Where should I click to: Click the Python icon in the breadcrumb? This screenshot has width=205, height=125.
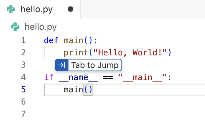tap(15, 27)
